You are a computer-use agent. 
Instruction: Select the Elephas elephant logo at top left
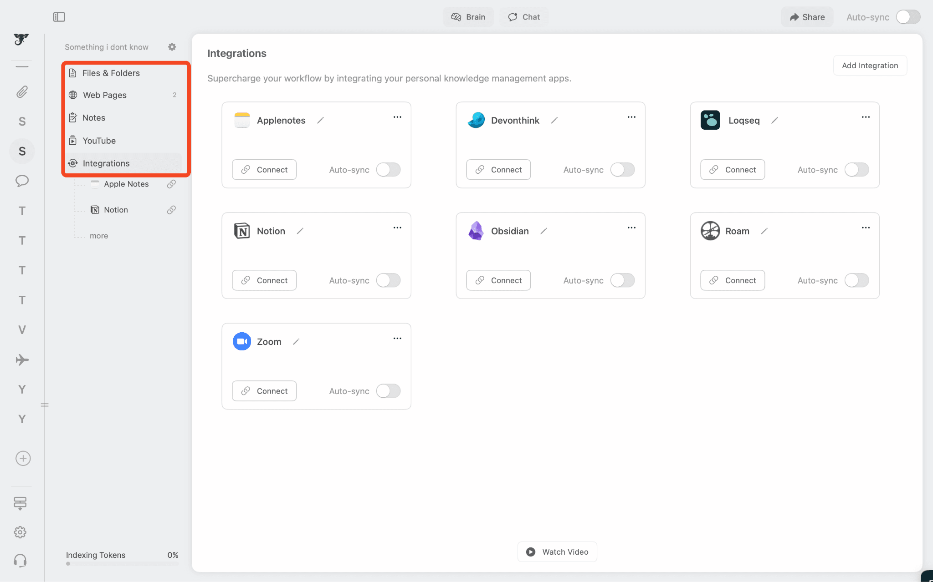pyautogui.click(x=21, y=40)
